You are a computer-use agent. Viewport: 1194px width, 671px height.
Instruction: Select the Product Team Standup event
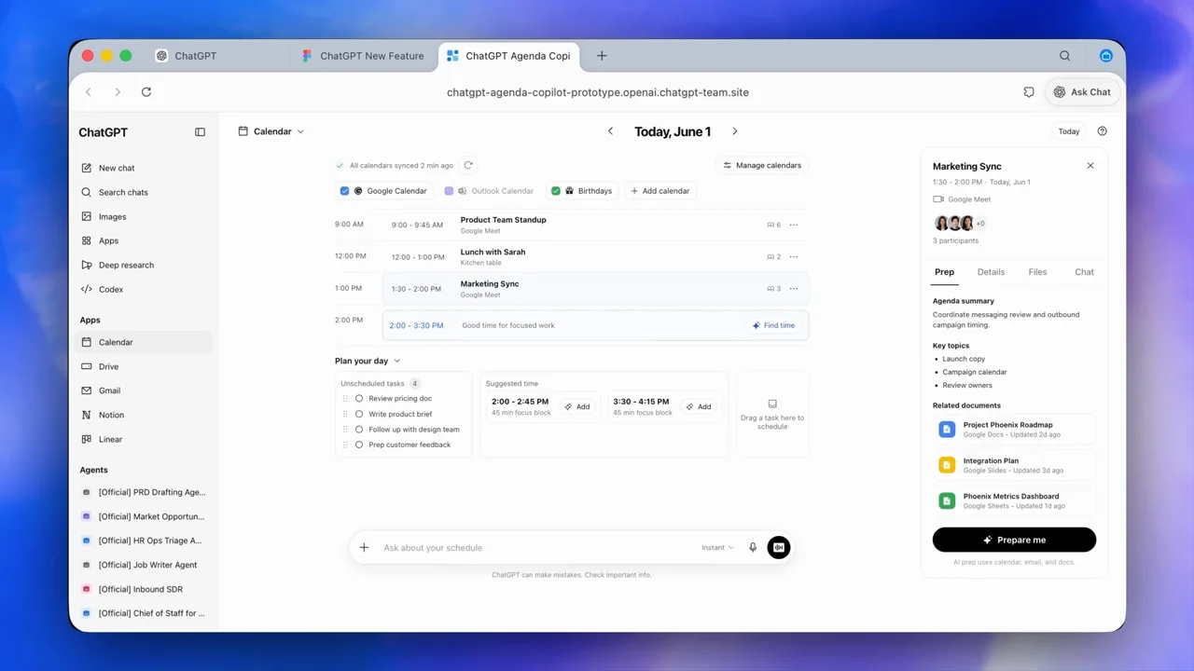pos(595,225)
